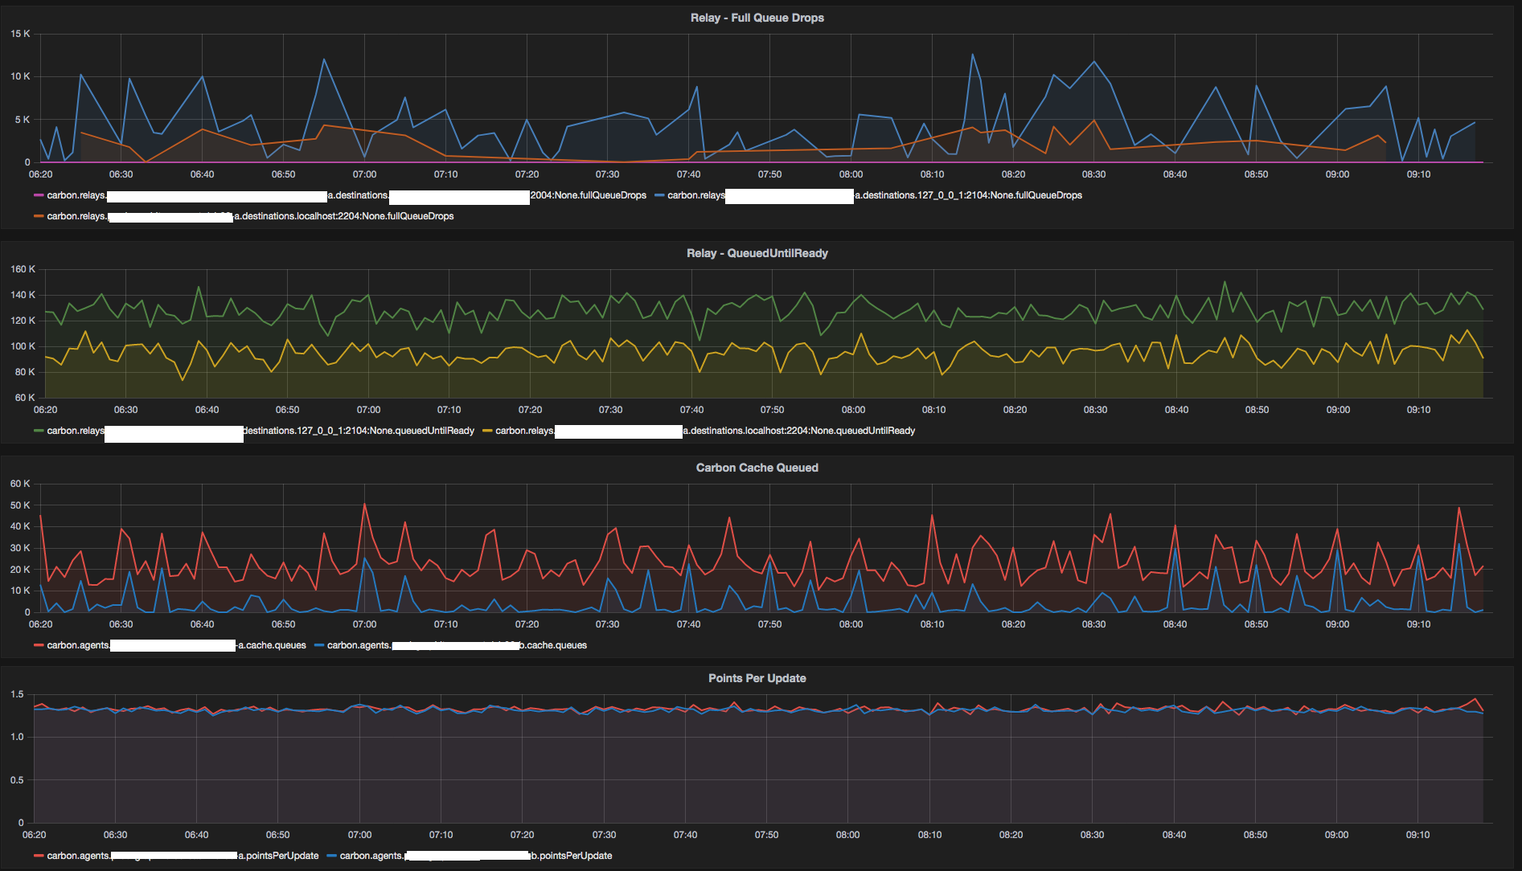Screen dimensions: 1522x871
Task: Click the yellow queuedUntilReady legend color icon
Action: (486, 431)
